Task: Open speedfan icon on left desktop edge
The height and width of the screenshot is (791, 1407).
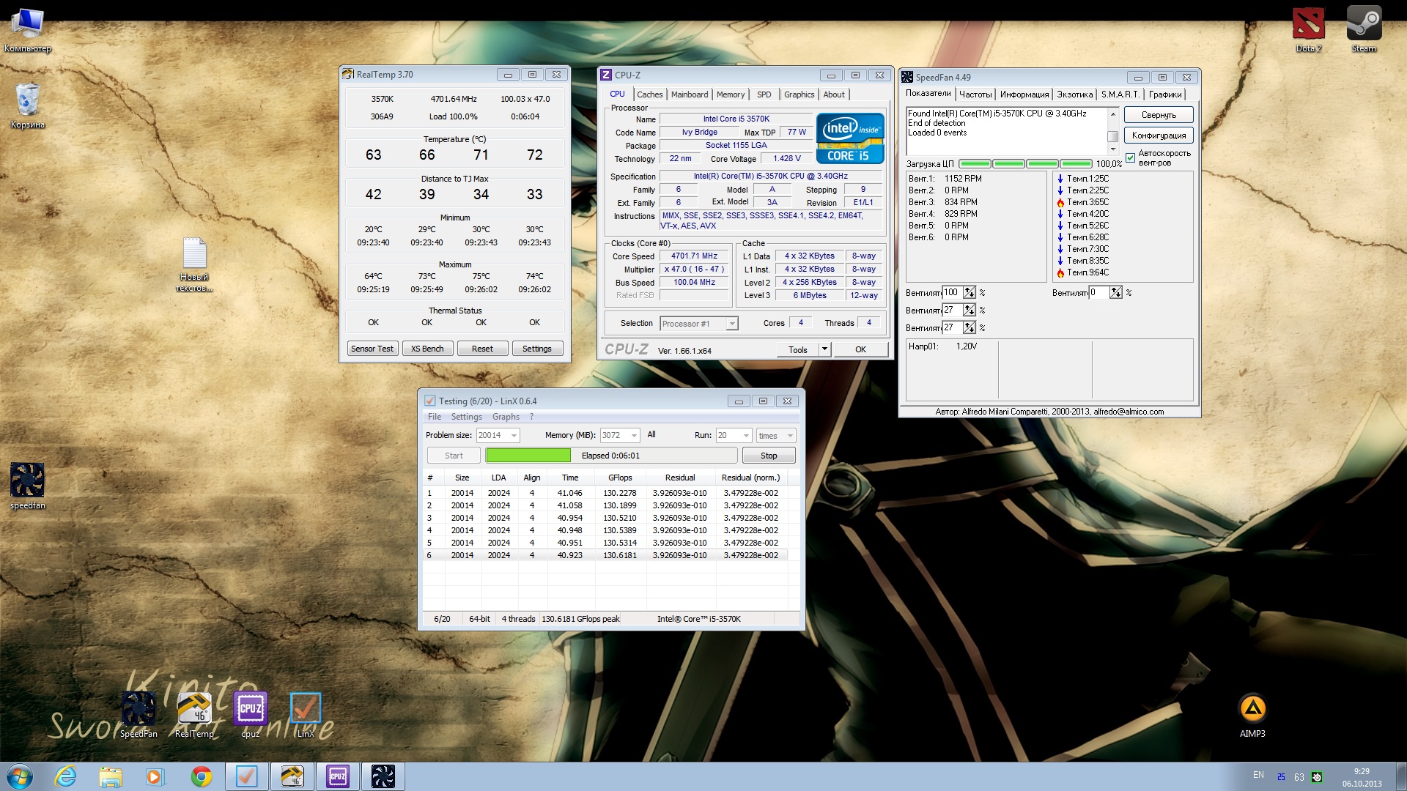Action: click(27, 481)
